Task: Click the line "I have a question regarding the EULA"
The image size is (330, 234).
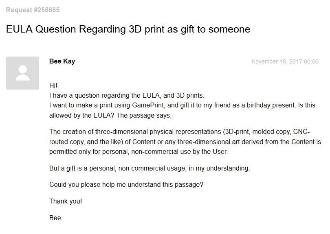Action: click(126, 96)
